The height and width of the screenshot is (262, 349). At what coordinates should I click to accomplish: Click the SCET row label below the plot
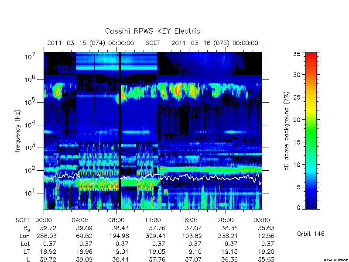pos(23,220)
